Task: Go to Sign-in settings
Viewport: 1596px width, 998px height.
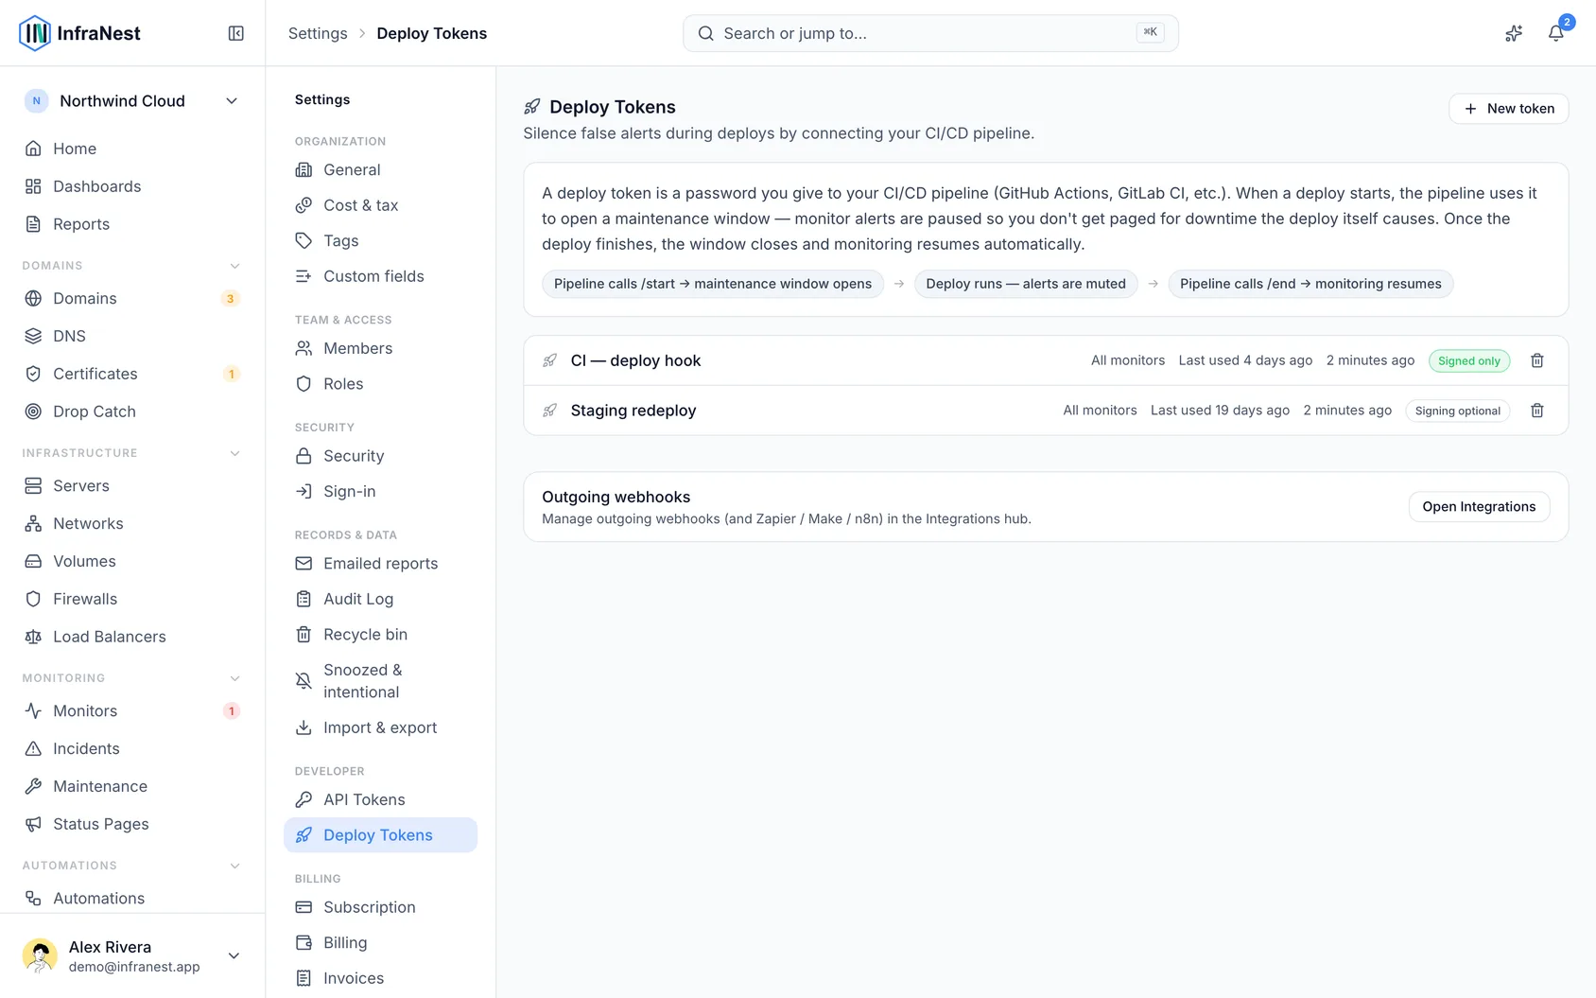Action: 380,492
